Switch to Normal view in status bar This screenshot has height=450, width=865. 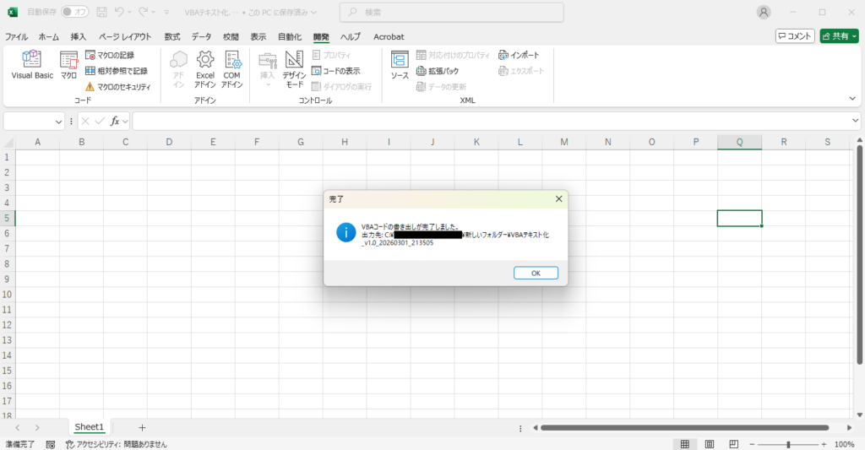(x=685, y=444)
